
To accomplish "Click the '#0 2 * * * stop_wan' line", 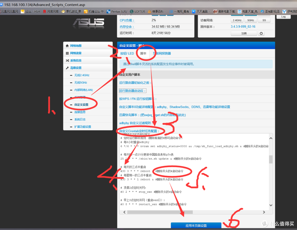I will 151,192.
